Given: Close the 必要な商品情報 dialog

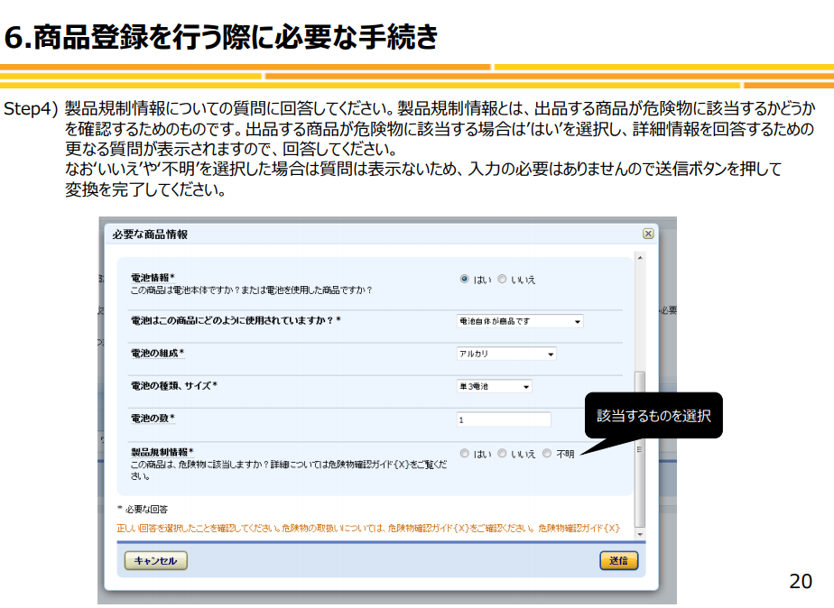Looking at the screenshot, I should point(647,234).
